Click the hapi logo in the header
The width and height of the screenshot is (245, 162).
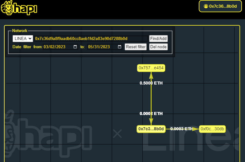point(19,8)
